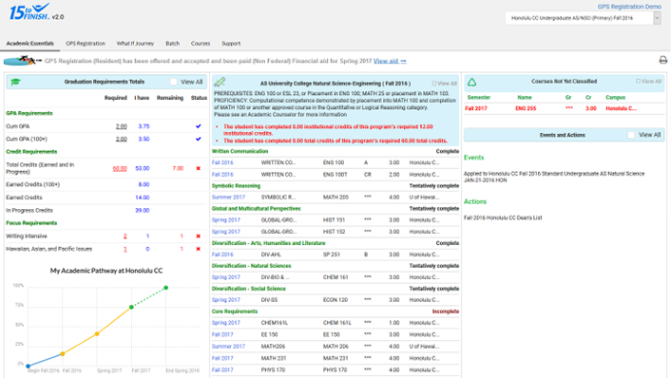Click the MATH 231 course code
The height and width of the screenshot is (378, 671).
click(335, 358)
